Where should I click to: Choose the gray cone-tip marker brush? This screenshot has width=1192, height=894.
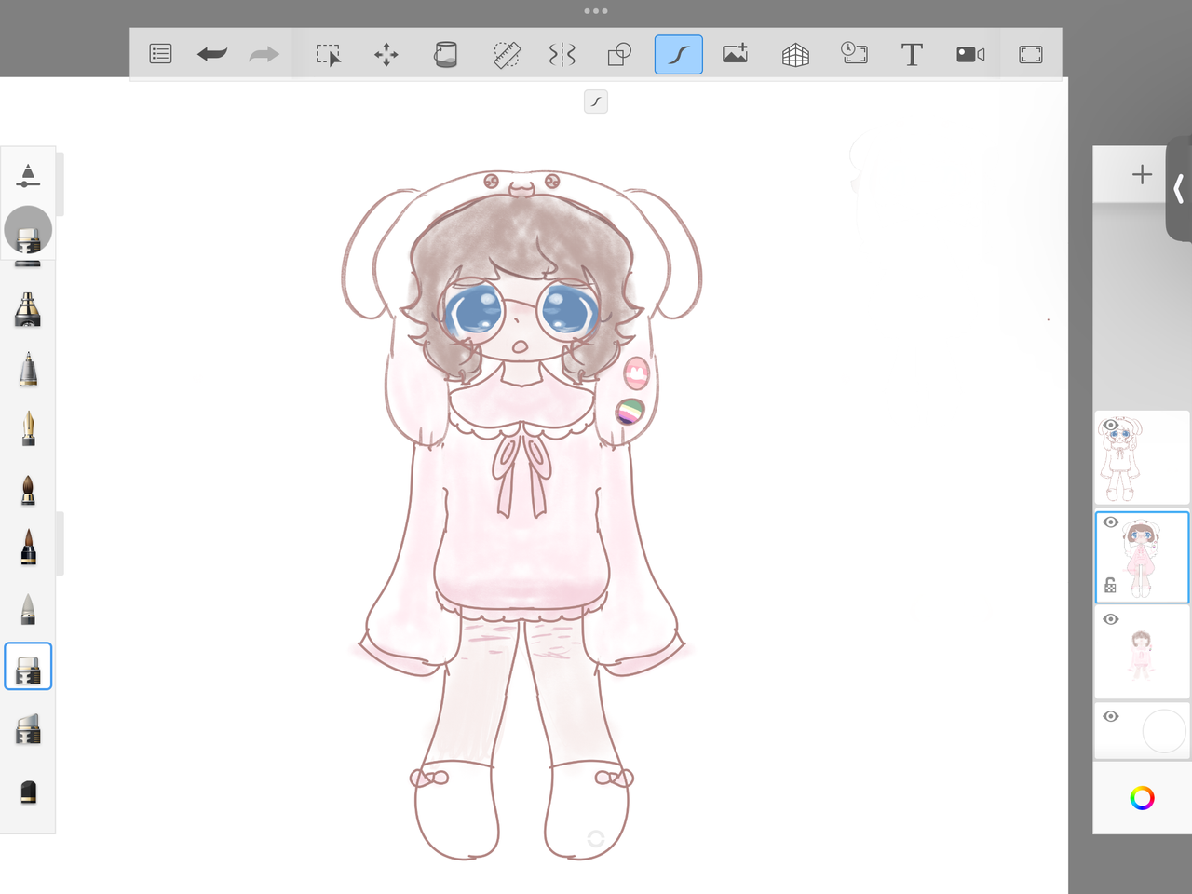(28, 608)
